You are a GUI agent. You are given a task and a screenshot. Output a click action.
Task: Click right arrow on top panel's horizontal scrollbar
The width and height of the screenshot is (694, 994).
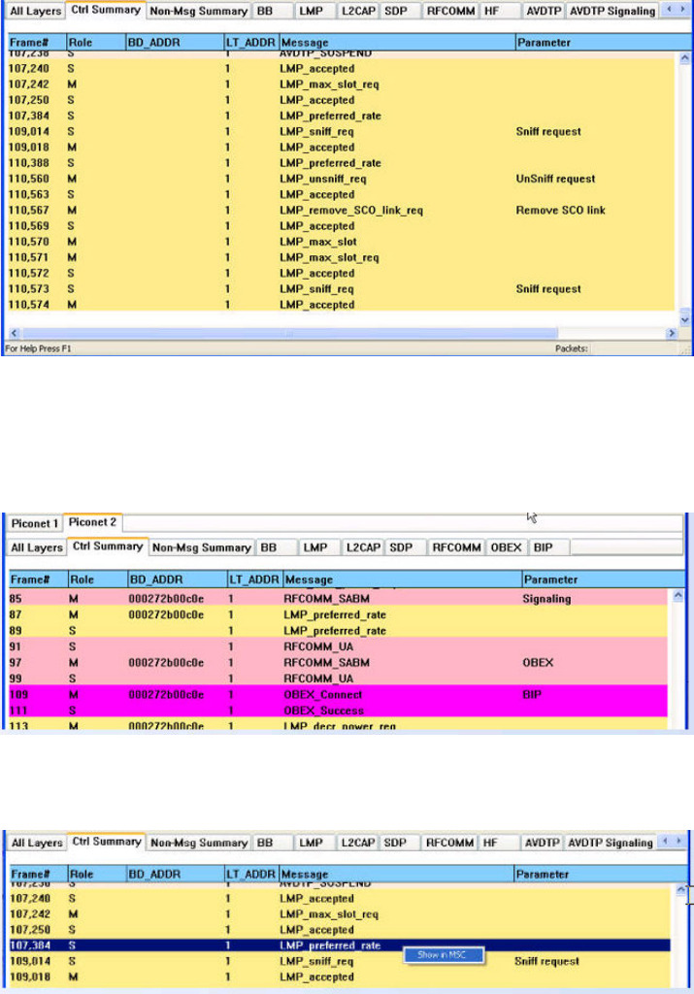[671, 333]
